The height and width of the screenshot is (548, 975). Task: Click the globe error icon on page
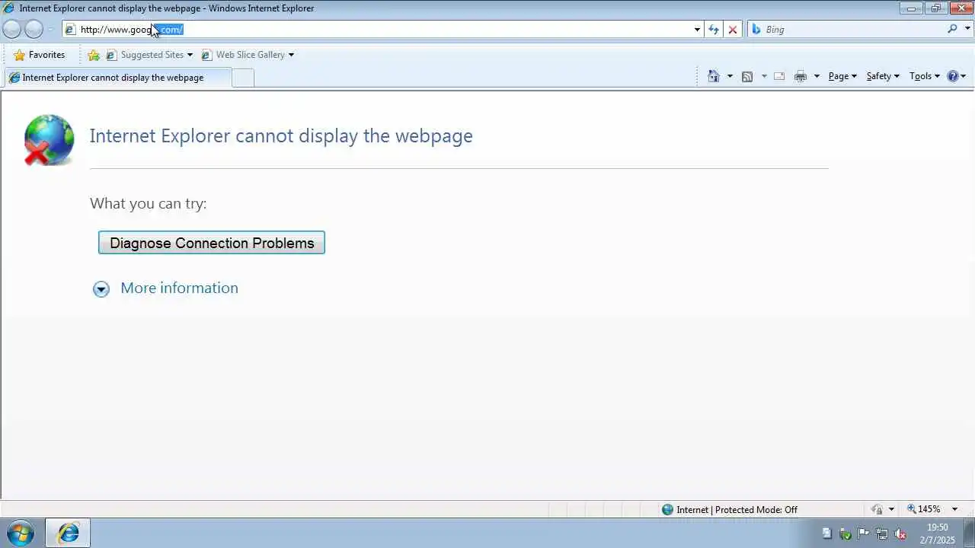tap(49, 140)
